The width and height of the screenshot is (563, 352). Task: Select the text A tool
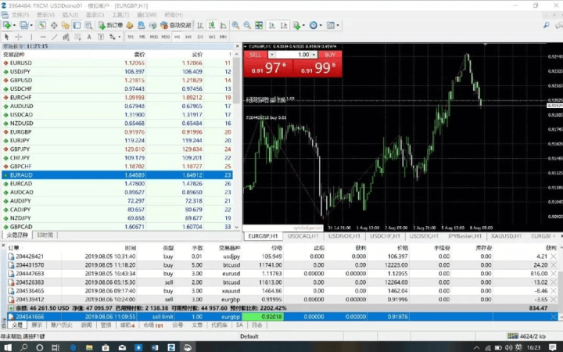[89, 37]
